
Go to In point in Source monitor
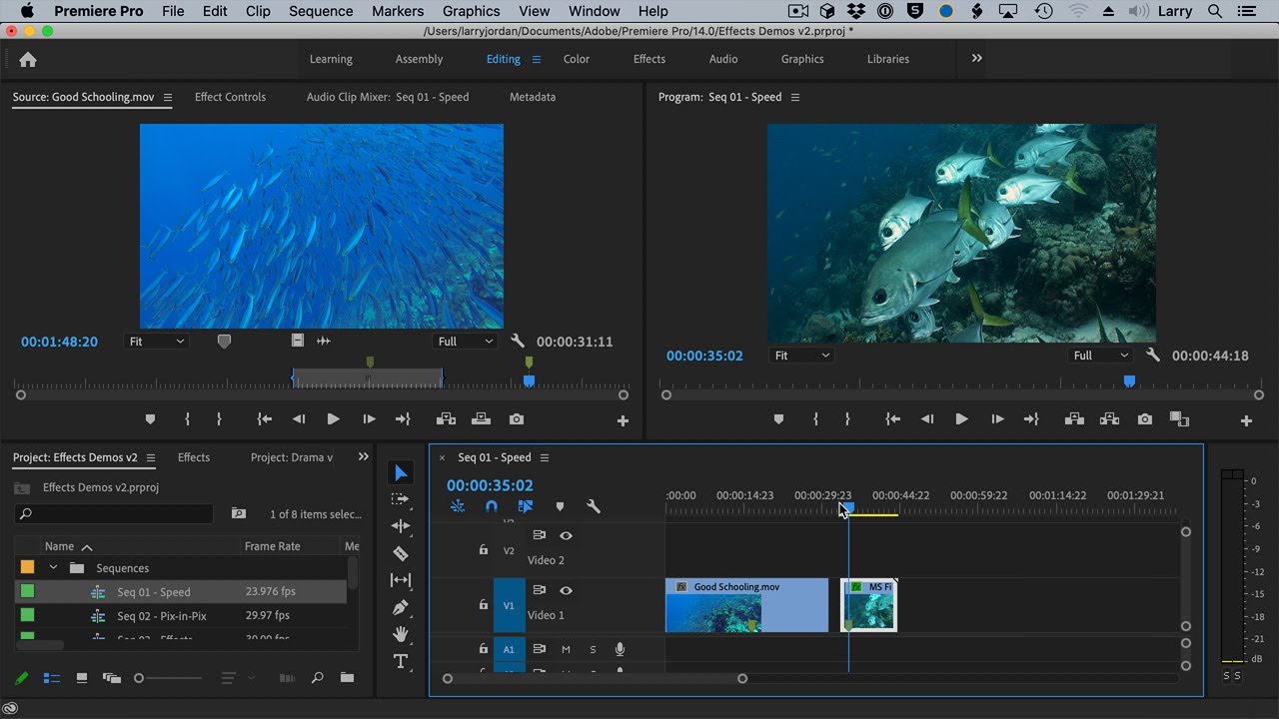[264, 419]
